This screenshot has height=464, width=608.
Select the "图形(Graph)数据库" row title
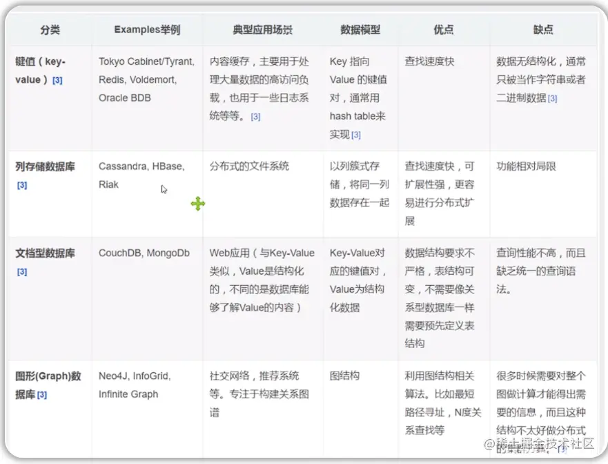[x=48, y=385]
